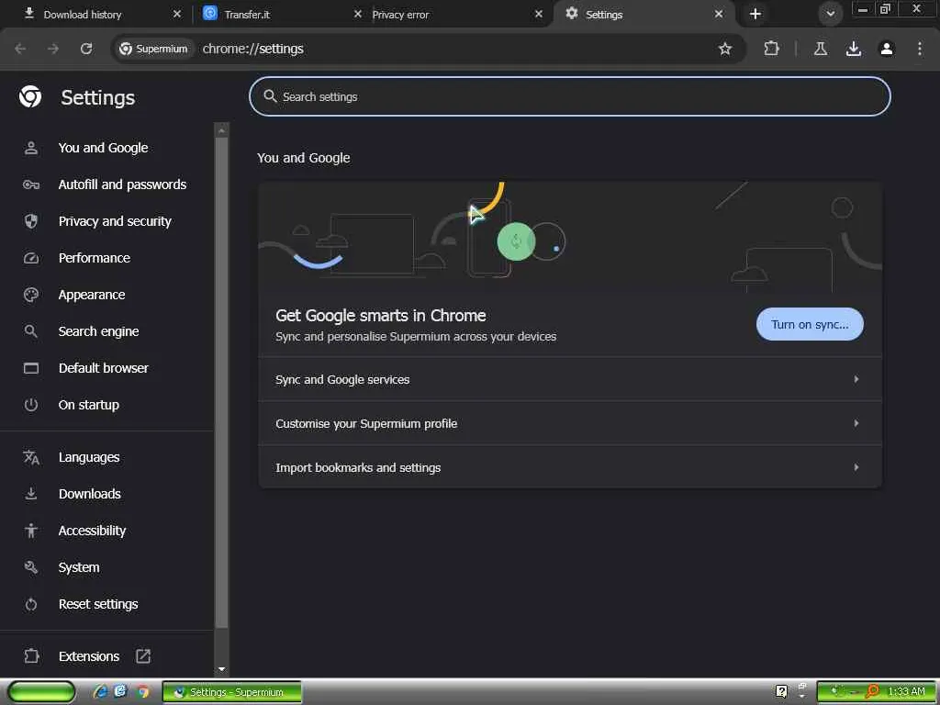Screen dimensions: 940x705
Task: Open Customise your Supermium profile row
Action: pyautogui.click(x=569, y=423)
